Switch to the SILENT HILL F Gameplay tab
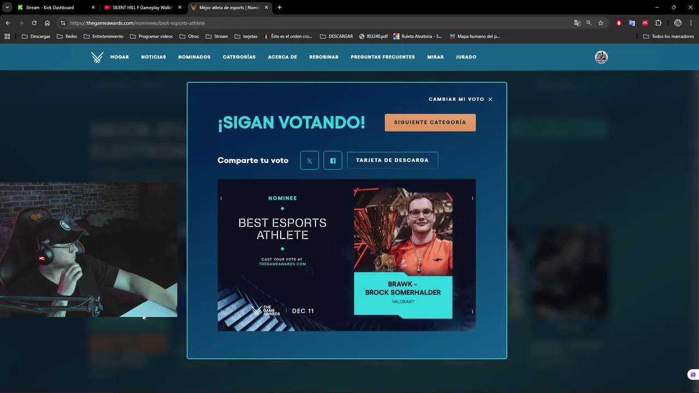Image resolution: width=699 pixels, height=393 pixels. 142,8
